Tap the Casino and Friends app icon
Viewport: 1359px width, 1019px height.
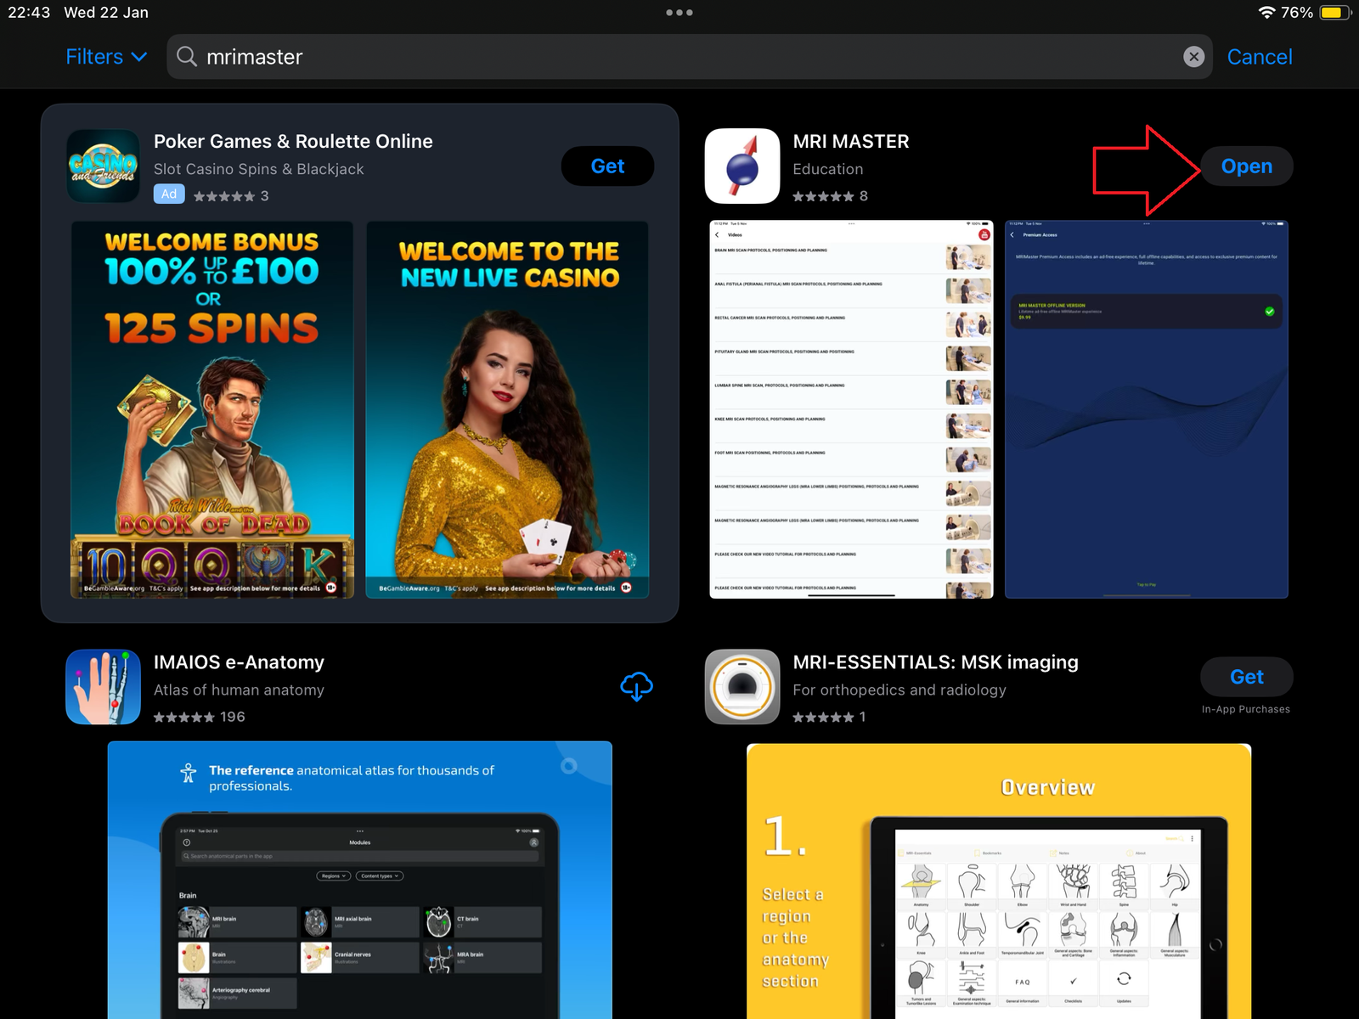click(x=103, y=166)
